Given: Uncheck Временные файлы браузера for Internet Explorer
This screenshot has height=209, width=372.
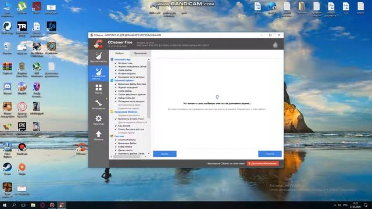Looking at the screenshot, I should point(116,84).
